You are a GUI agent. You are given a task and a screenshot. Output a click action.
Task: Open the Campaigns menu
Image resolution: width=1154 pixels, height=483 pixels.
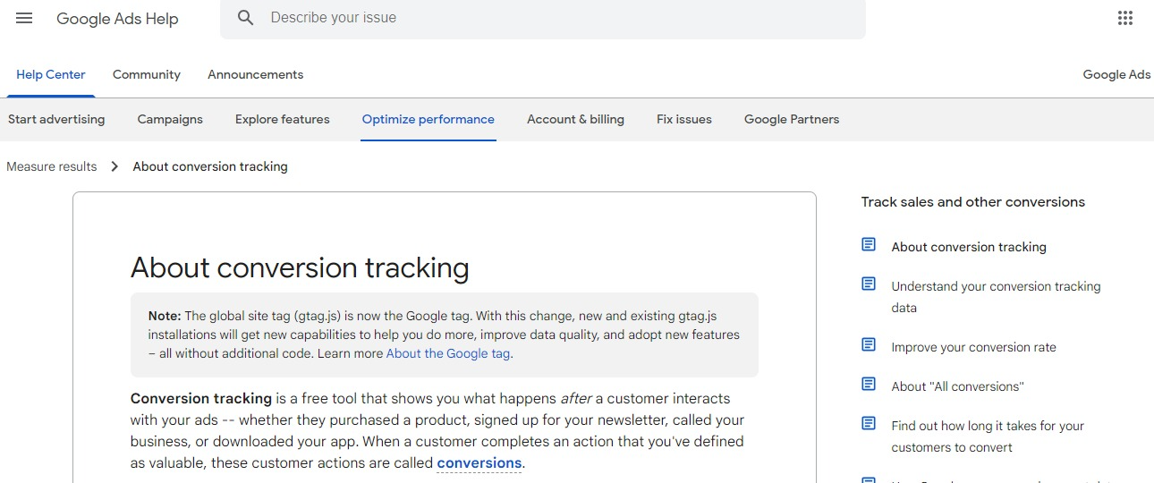170,120
